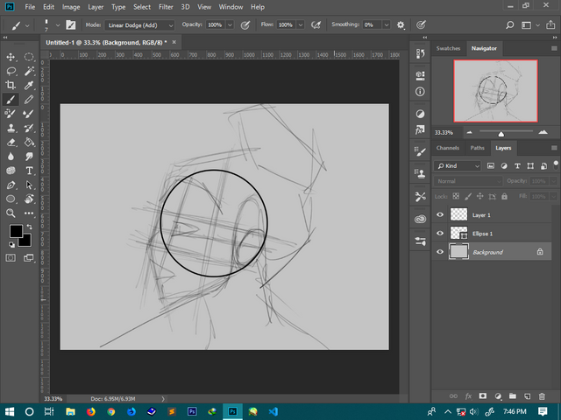Create a new layer button
This screenshot has width=561, height=420.
(x=527, y=396)
